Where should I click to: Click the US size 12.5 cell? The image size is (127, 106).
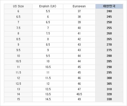pos(18,84)
